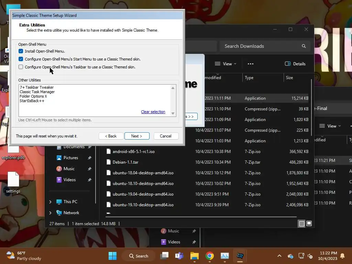
Task: Select StartIsBack++ in utilities list
Action: point(32,101)
